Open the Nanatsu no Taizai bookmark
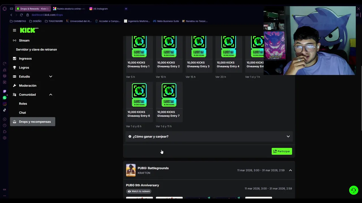This screenshot has width=362, height=203. click(195, 21)
